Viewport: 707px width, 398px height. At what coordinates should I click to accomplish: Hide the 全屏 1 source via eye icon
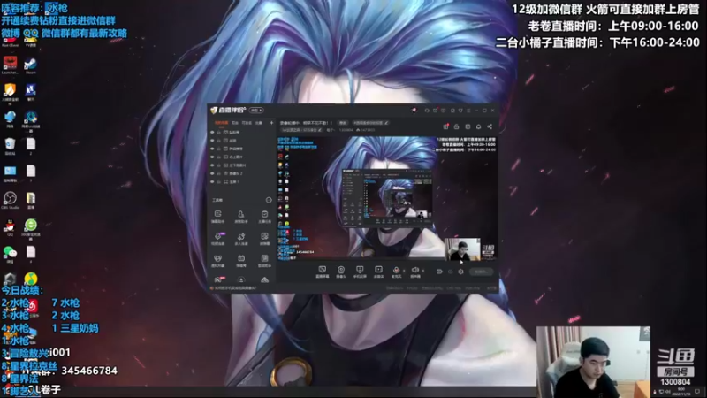pos(212,181)
